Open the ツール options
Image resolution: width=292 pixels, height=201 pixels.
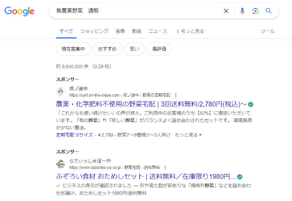[268, 31]
